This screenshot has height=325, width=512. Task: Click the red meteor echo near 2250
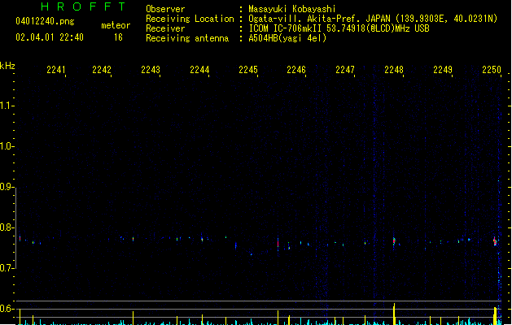(x=495, y=241)
